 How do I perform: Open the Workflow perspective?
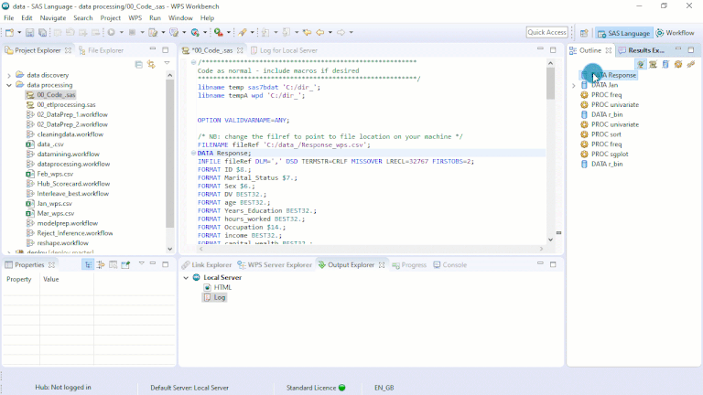674,33
